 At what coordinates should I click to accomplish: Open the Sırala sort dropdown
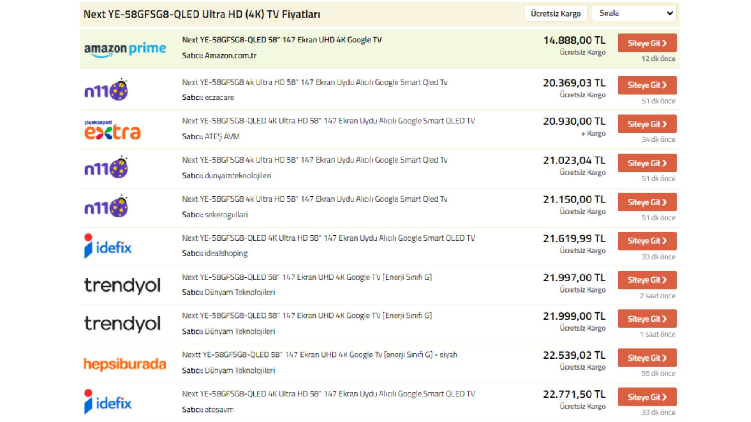pos(634,13)
